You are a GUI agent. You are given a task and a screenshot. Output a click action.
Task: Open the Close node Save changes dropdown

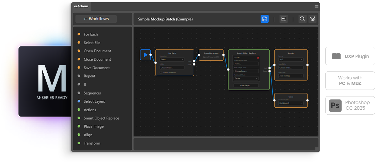click(291, 103)
